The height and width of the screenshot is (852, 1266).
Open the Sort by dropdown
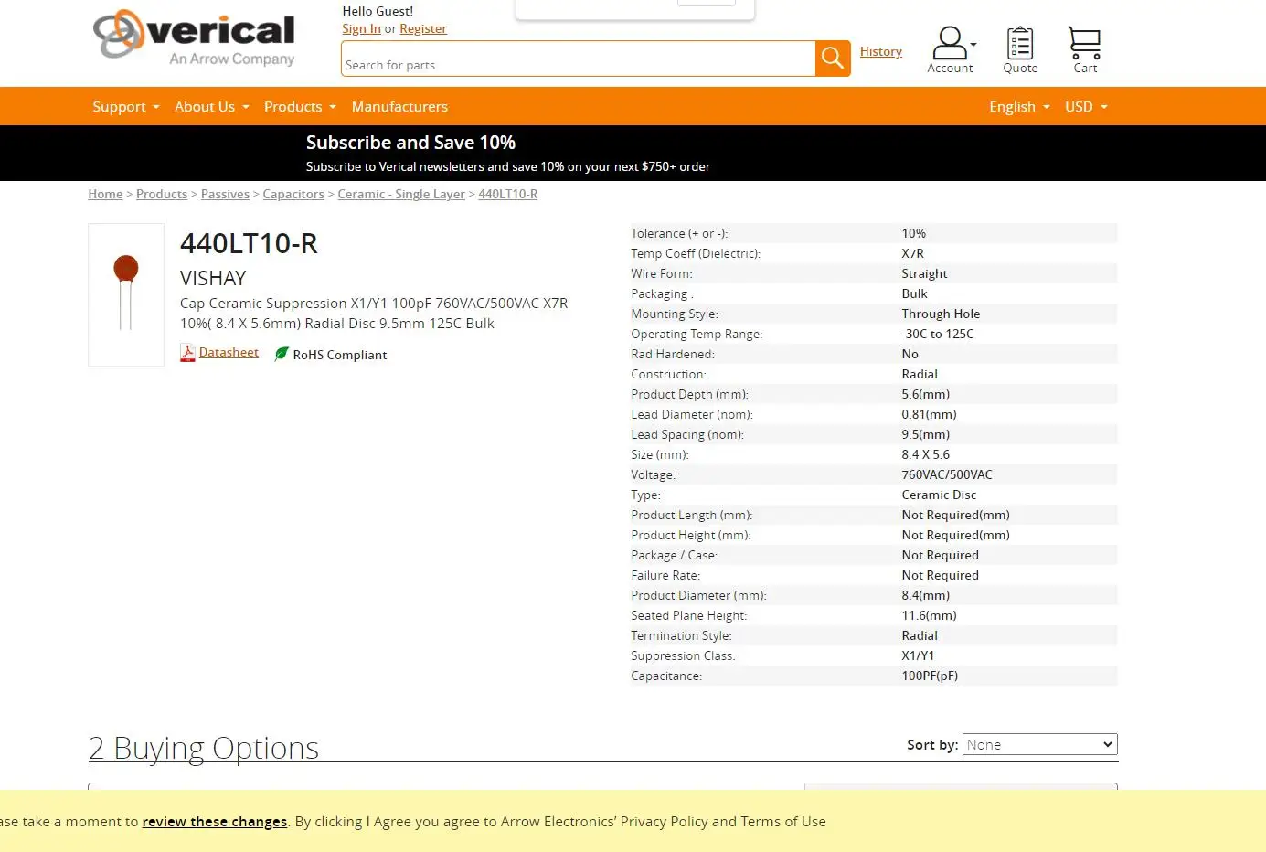pos(1040,744)
